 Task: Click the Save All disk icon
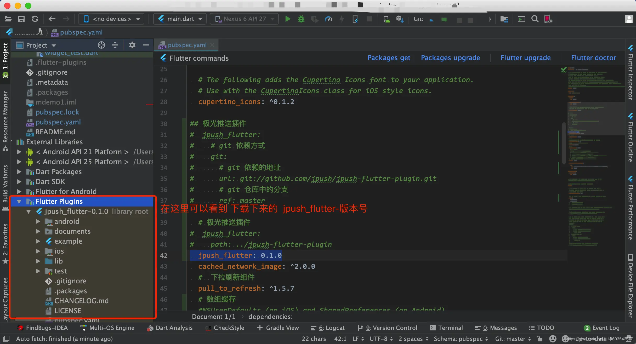pos(21,19)
